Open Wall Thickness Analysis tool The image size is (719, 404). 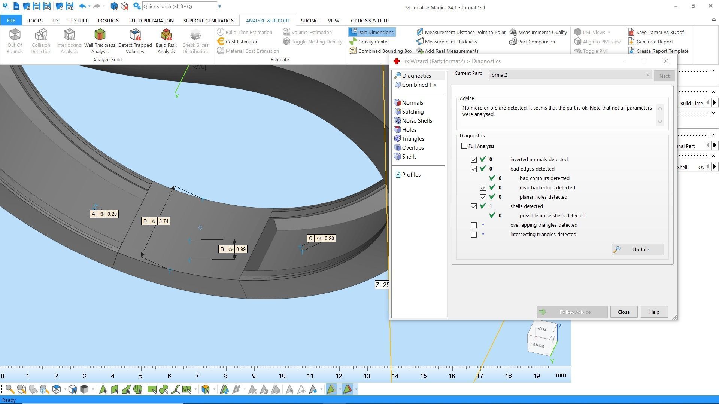coord(100,41)
